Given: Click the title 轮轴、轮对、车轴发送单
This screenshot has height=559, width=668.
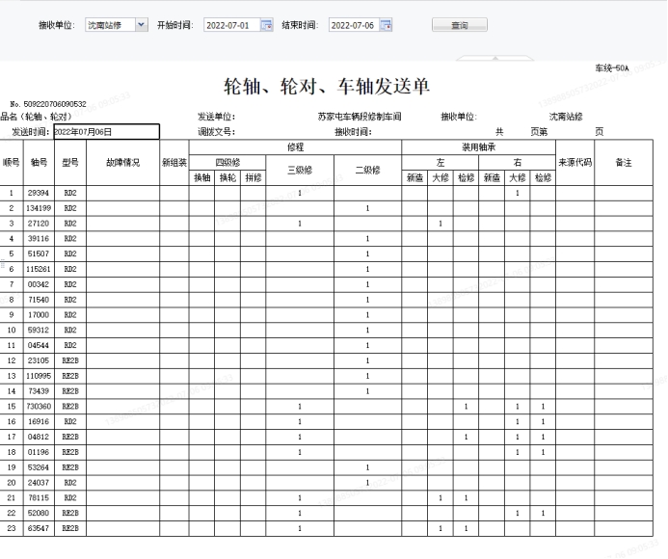Looking at the screenshot, I should pos(327,86).
